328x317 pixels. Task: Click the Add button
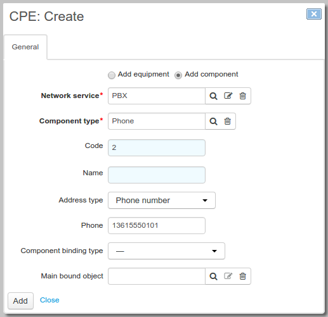click(20, 301)
